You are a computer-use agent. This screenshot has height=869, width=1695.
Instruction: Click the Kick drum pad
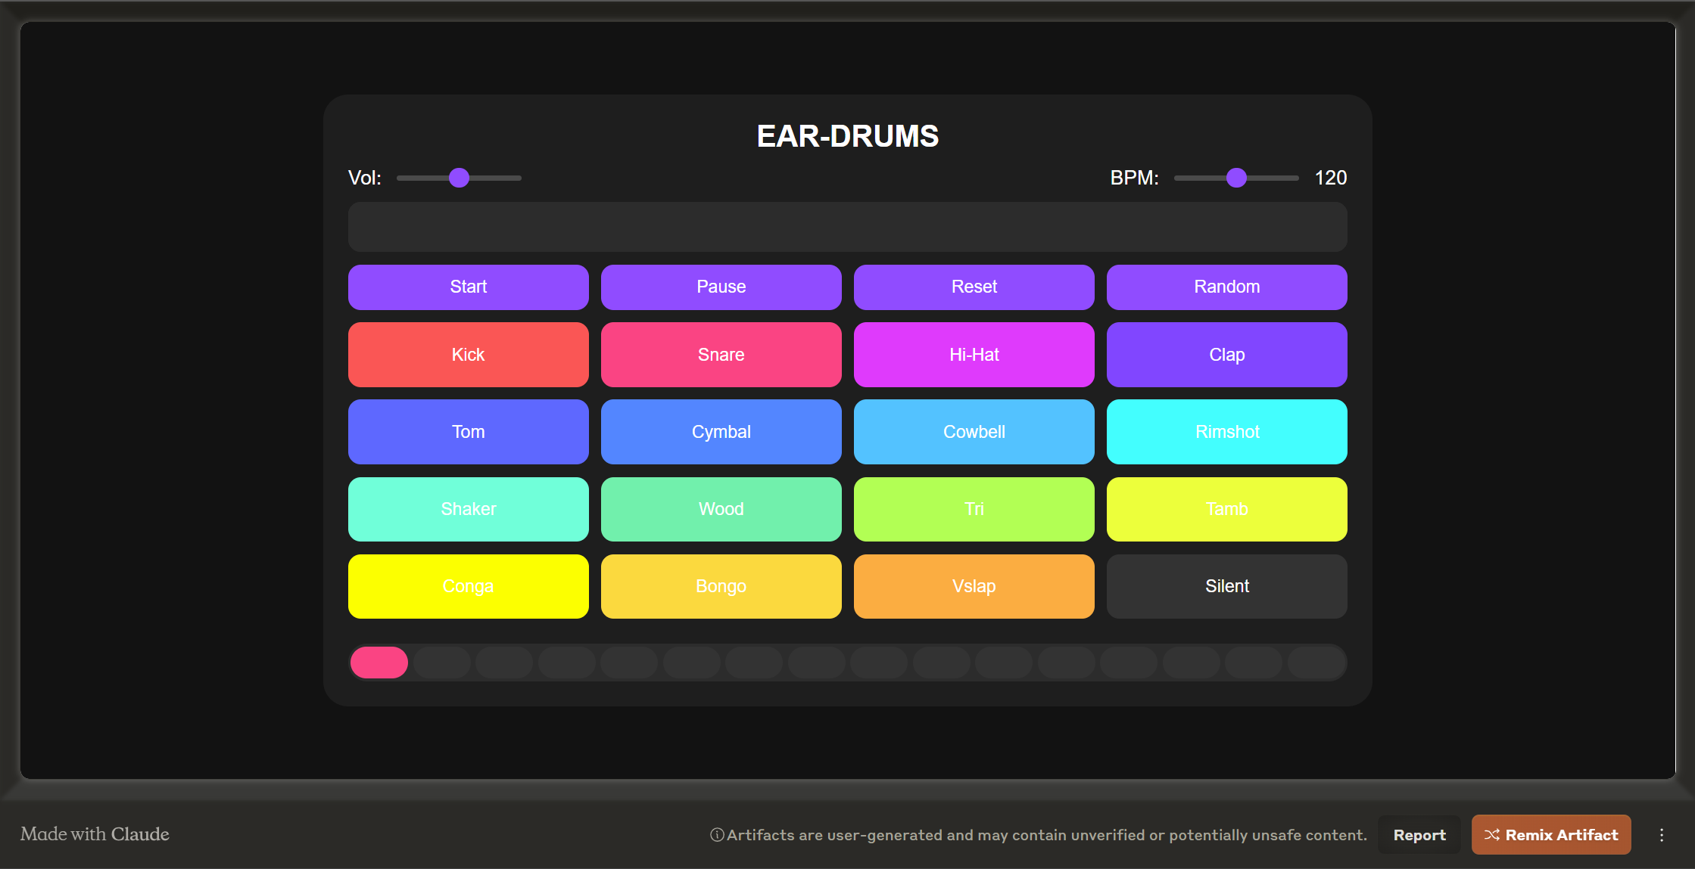[468, 354]
